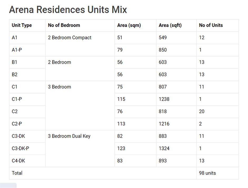Select the 115 sqm area cell
This screenshot has width=248, height=188.
coord(121,99)
